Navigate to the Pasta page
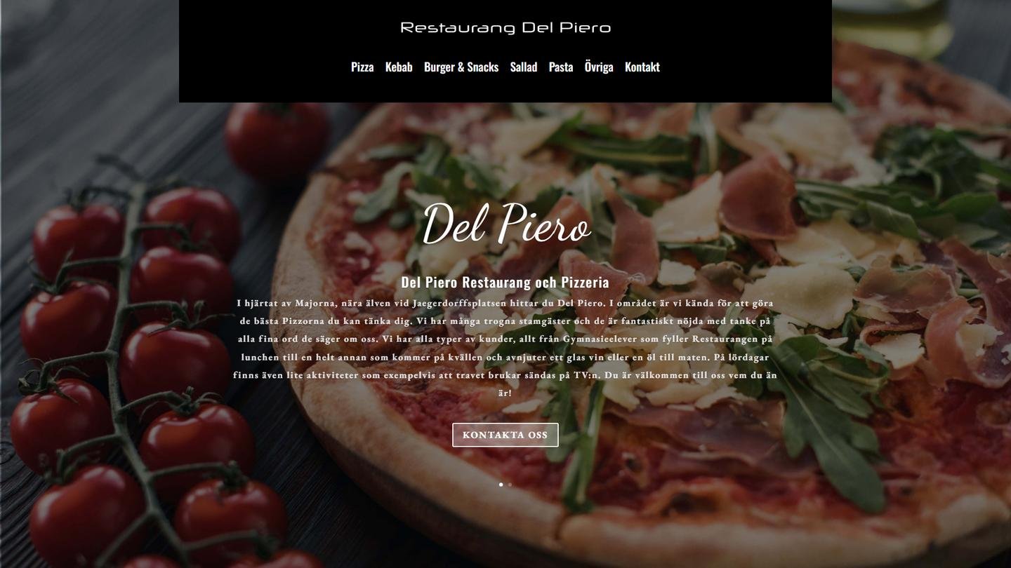 (x=561, y=67)
